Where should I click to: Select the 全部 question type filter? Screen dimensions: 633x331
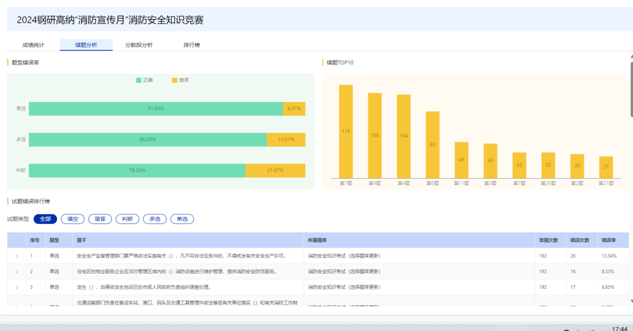tap(45, 219)
